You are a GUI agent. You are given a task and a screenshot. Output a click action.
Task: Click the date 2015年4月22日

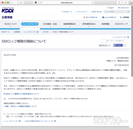[x=122, y=65]
